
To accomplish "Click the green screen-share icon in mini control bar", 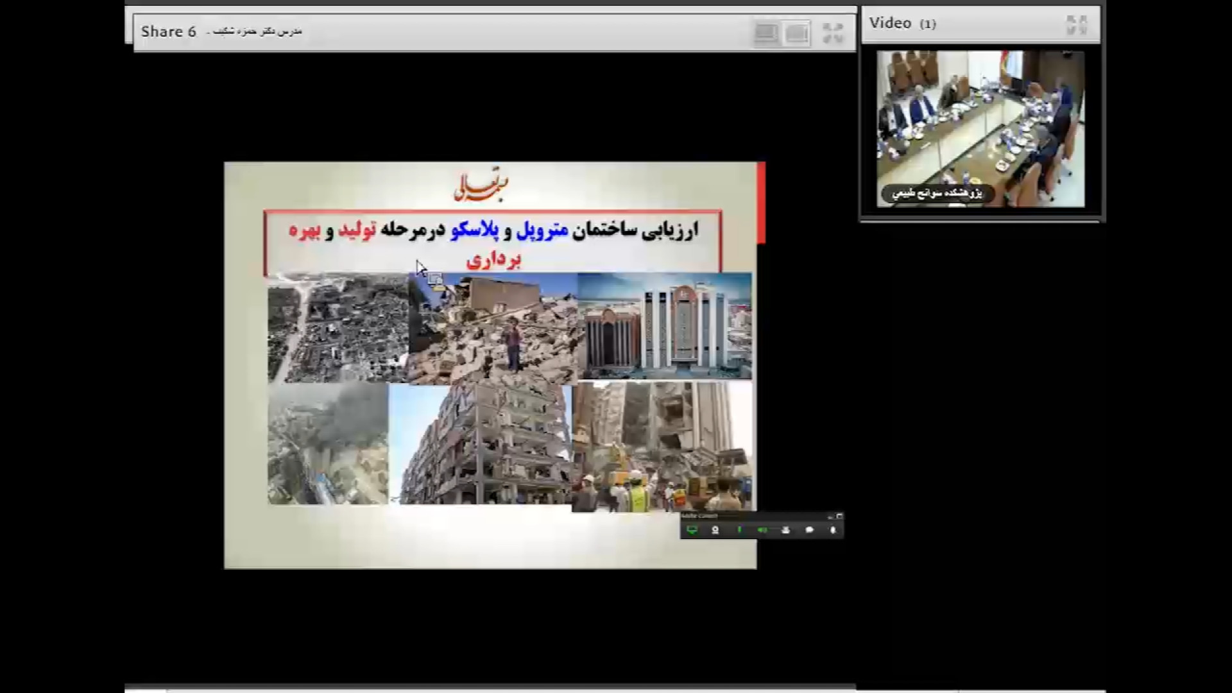I will [x=692, y=530].
